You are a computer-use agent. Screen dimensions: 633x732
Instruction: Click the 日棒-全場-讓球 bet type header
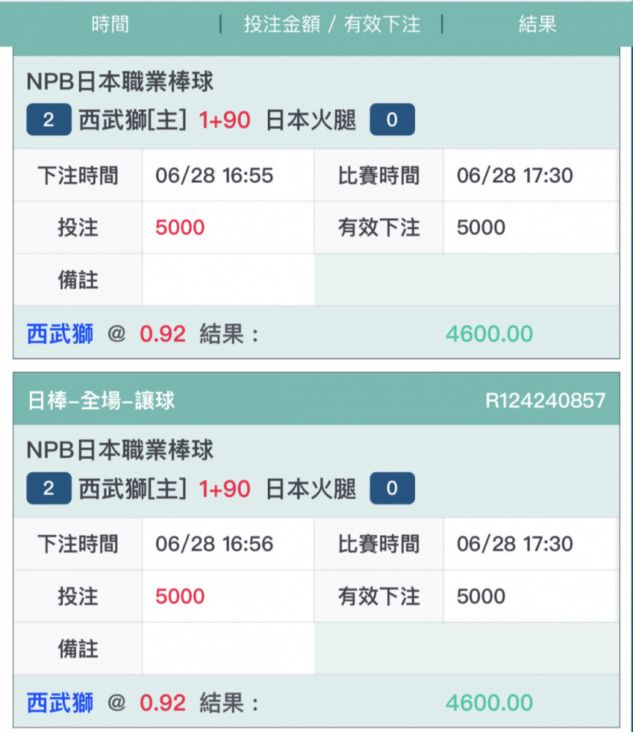point(101,400)
